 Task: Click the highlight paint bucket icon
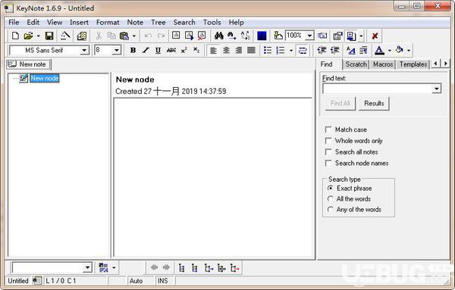400,51
